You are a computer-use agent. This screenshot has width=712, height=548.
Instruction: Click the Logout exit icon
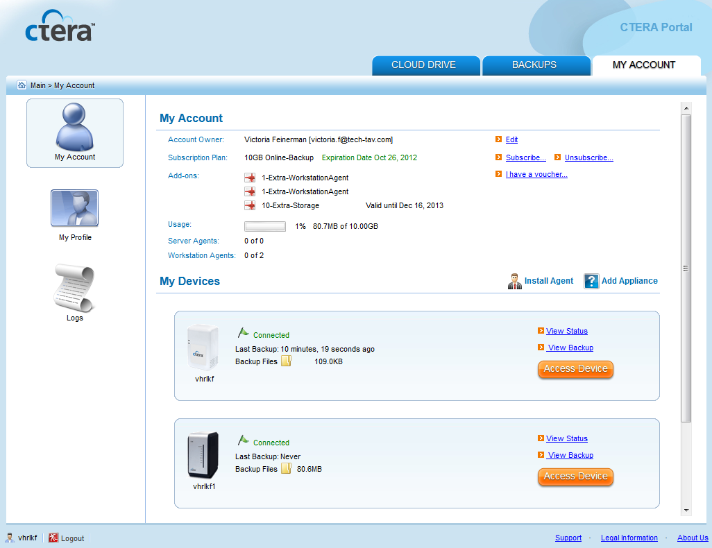tap(53, 538)
